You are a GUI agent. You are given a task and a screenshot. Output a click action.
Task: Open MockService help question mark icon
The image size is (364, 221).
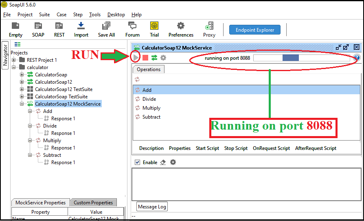click(357, 57)
